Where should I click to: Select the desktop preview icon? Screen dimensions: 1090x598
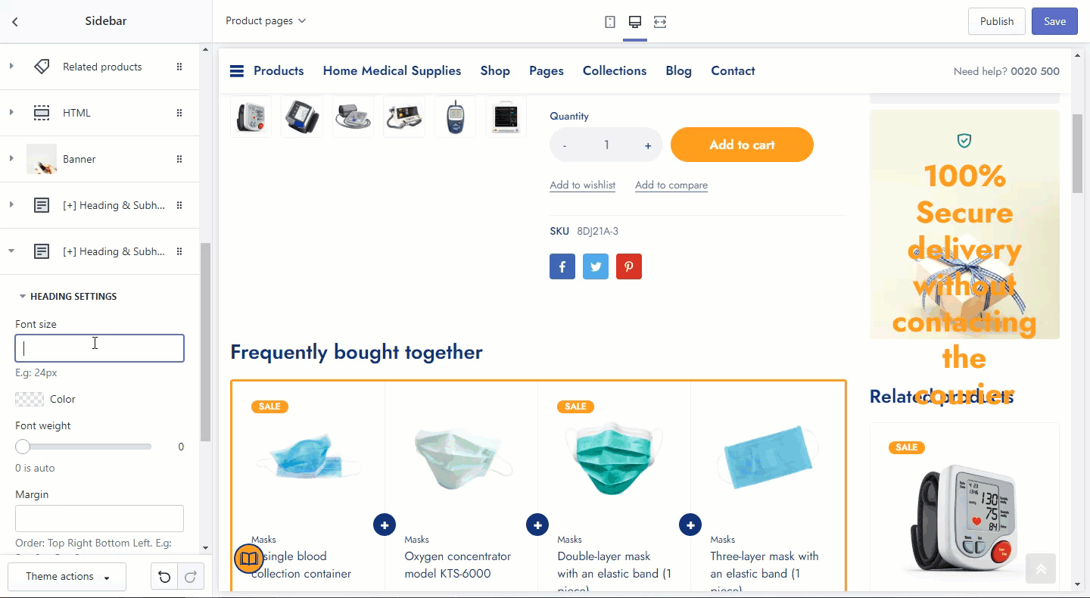point(635,22)
